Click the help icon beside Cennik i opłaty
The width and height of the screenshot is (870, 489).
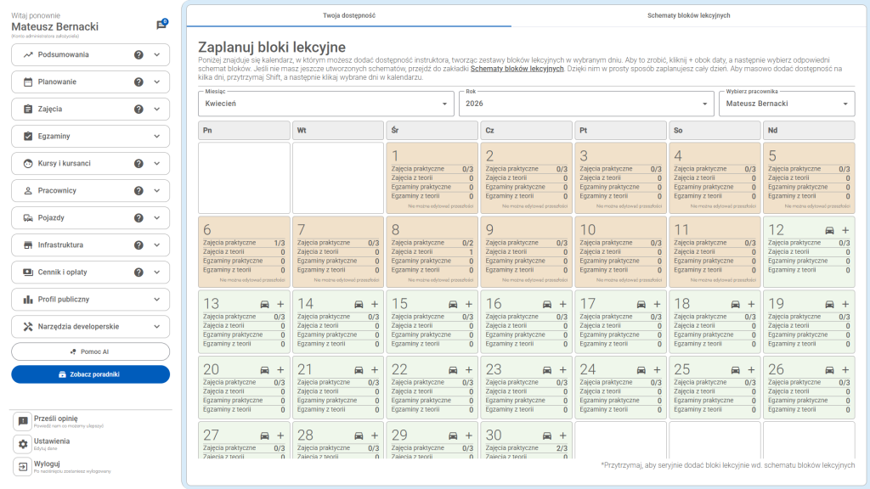[138, 273]
